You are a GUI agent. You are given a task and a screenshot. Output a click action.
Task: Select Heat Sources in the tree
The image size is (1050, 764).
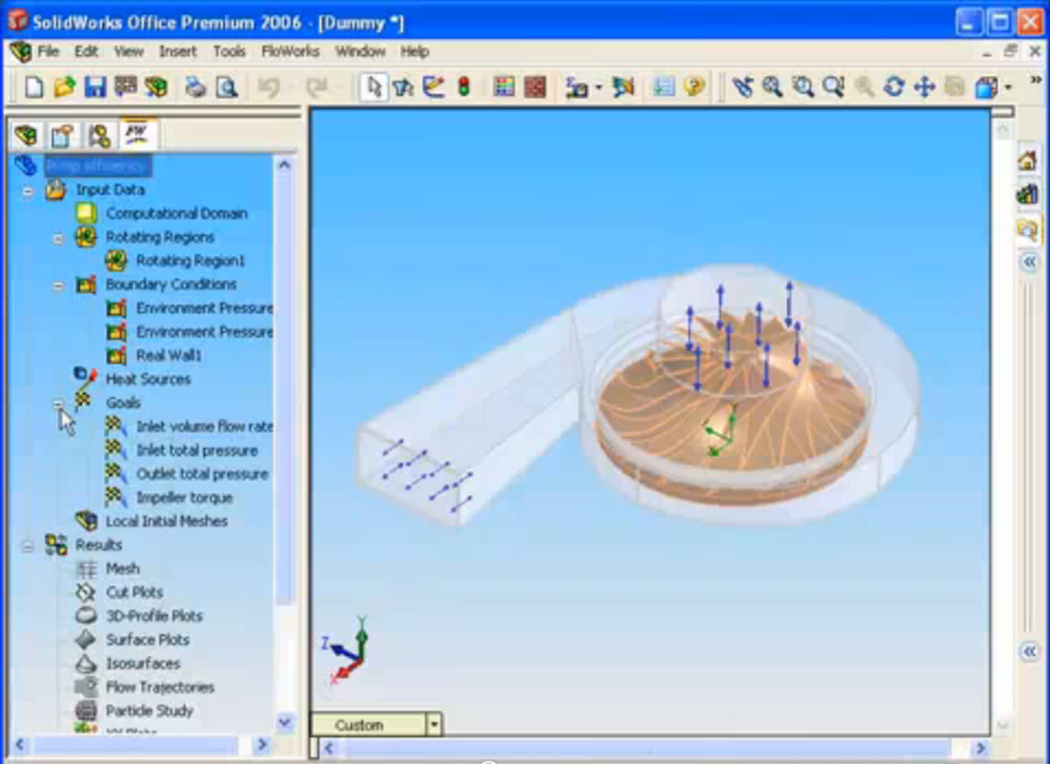(x=147, y=380)
